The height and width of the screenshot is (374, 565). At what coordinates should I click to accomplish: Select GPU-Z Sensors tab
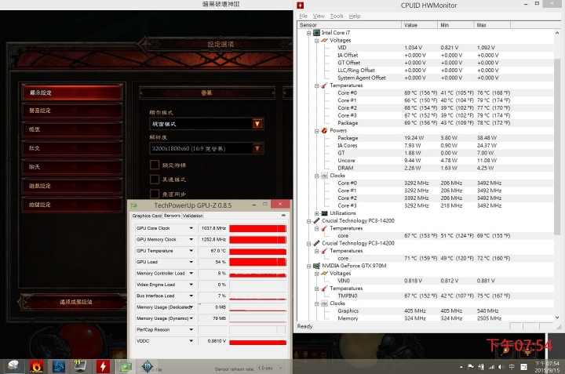point(172,216)
